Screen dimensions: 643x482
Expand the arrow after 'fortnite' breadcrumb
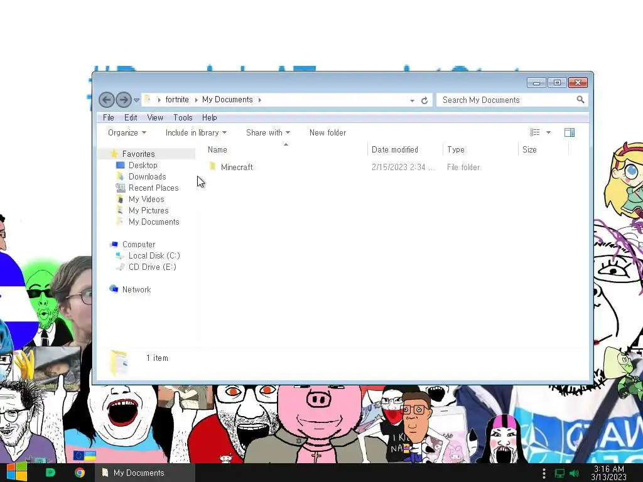pyautogui.click(x=196, y=100)
